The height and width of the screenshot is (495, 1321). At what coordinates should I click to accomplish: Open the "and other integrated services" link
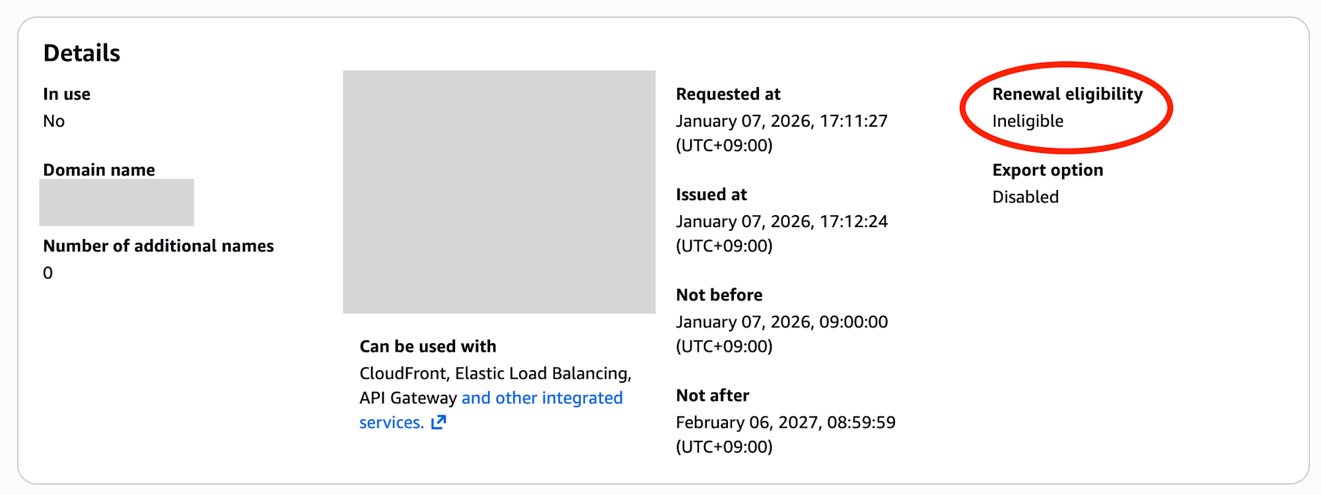[542, 398]
